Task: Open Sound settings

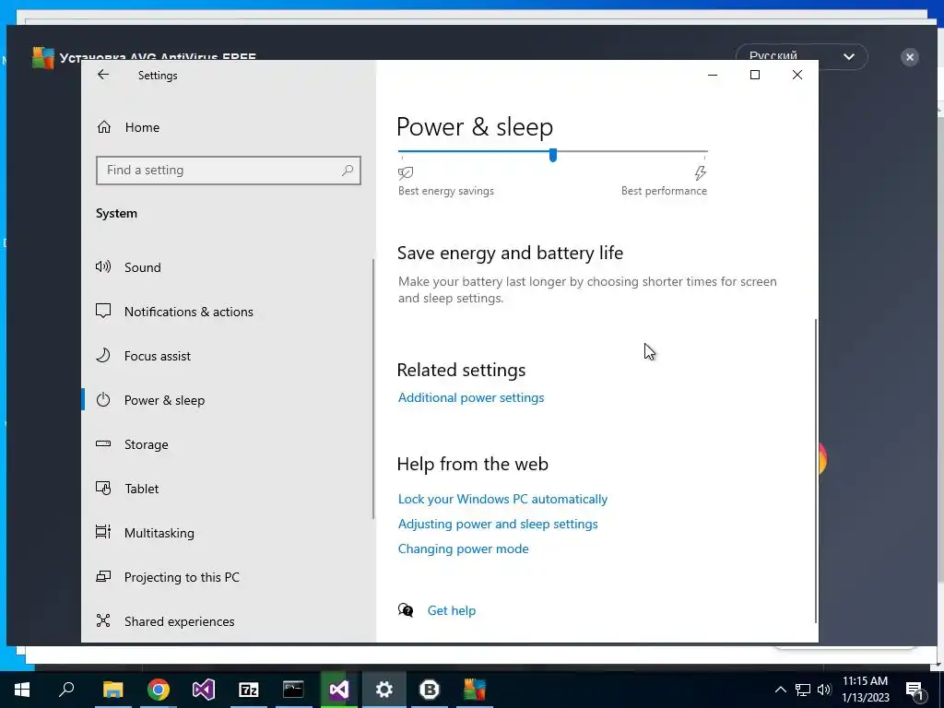Action: [142, 267]
